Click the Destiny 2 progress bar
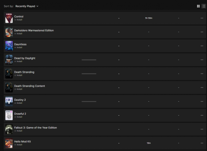Image resolution: width=207 pixels, height=151 pixels. [x=89, y=102]
